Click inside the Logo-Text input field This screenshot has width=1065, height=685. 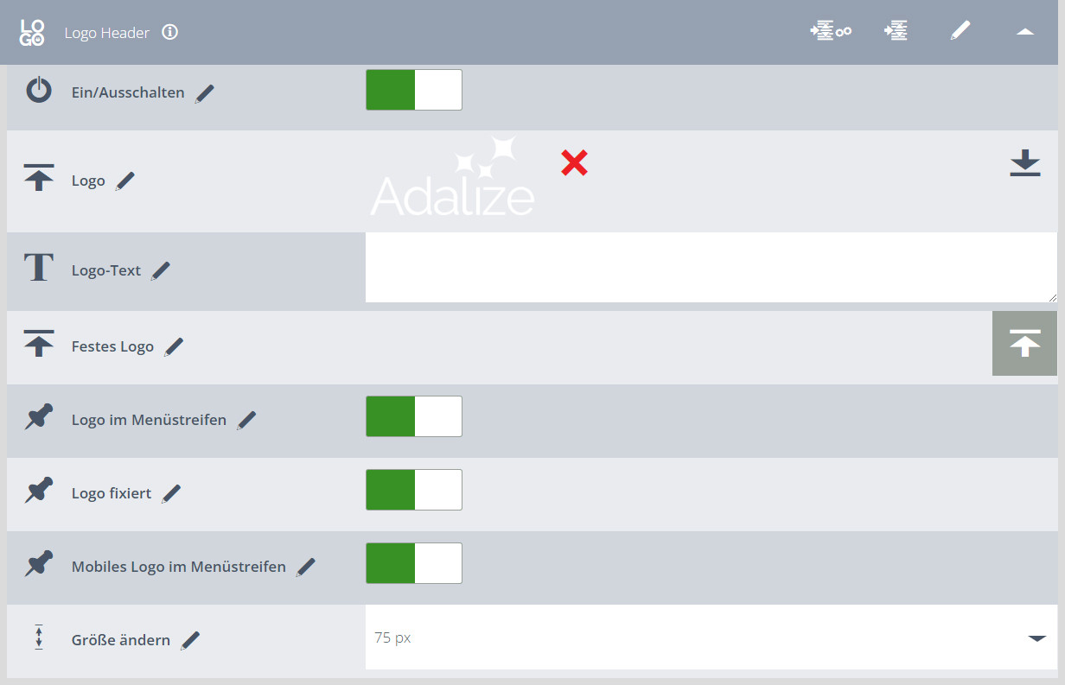(711, 268)
